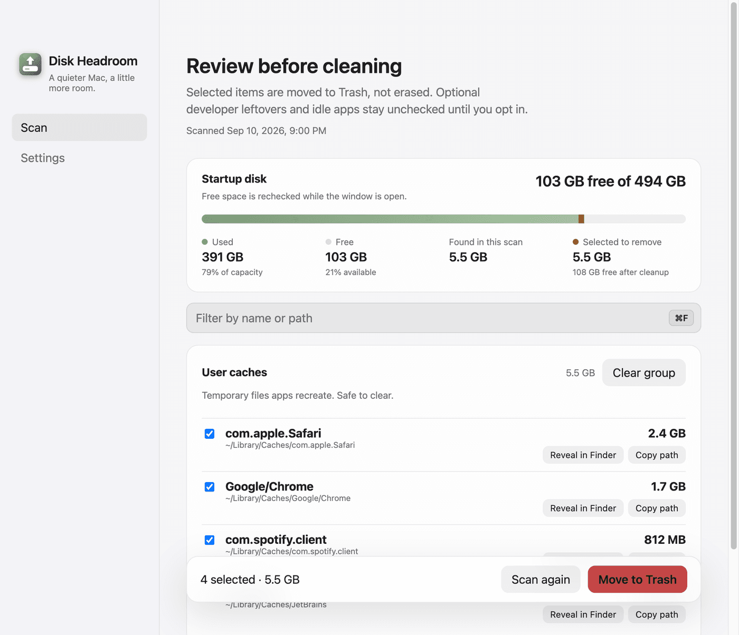The width and height of the screenshot is (739, 635).
Task: Reveal Google/Chrome cache in Finder
Action: 583,508
